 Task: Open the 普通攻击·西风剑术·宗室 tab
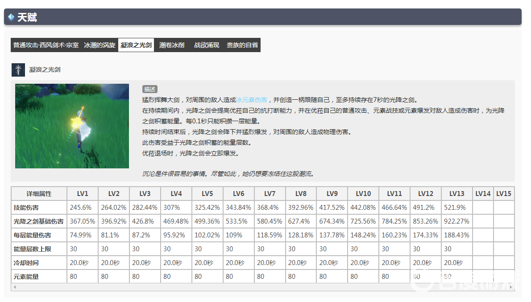[46, 45]
